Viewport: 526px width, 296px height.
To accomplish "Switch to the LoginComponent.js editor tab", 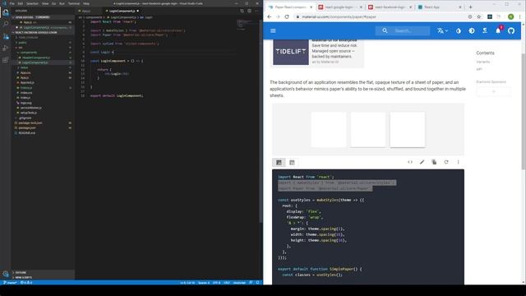I will coord(122,11).
